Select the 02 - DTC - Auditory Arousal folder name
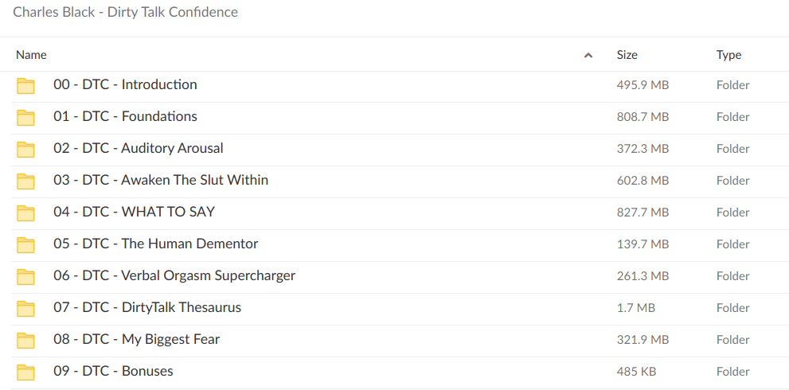This screenshot has width=789, height=390. [x=139, y=148]
